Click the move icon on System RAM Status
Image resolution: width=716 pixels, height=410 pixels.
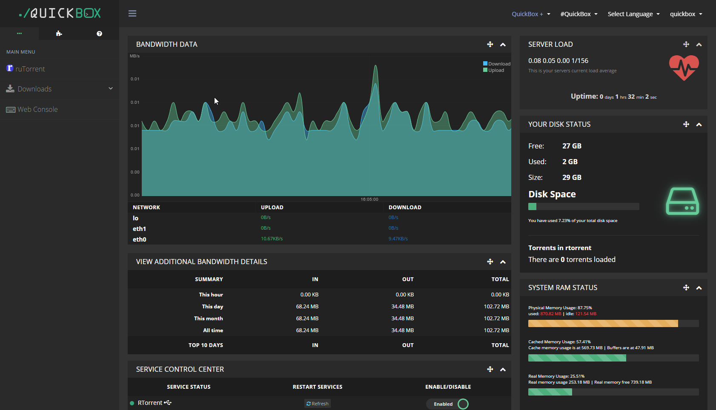click(x=686, y=288)
